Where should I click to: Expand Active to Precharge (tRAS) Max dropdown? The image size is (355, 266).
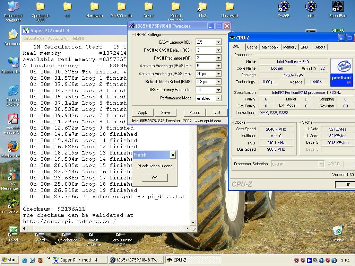tap(218, 74)
